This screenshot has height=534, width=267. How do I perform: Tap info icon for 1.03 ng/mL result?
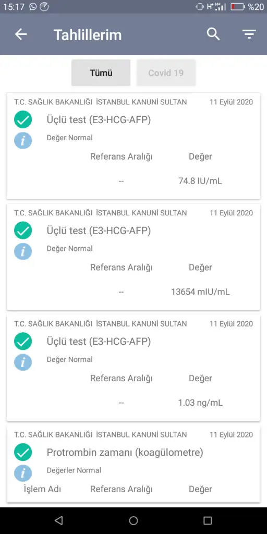23,362
